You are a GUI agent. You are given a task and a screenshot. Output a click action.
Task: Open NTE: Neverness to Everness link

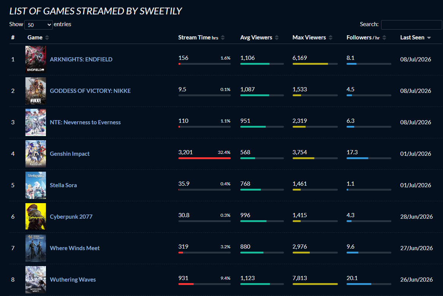(85, 122)
